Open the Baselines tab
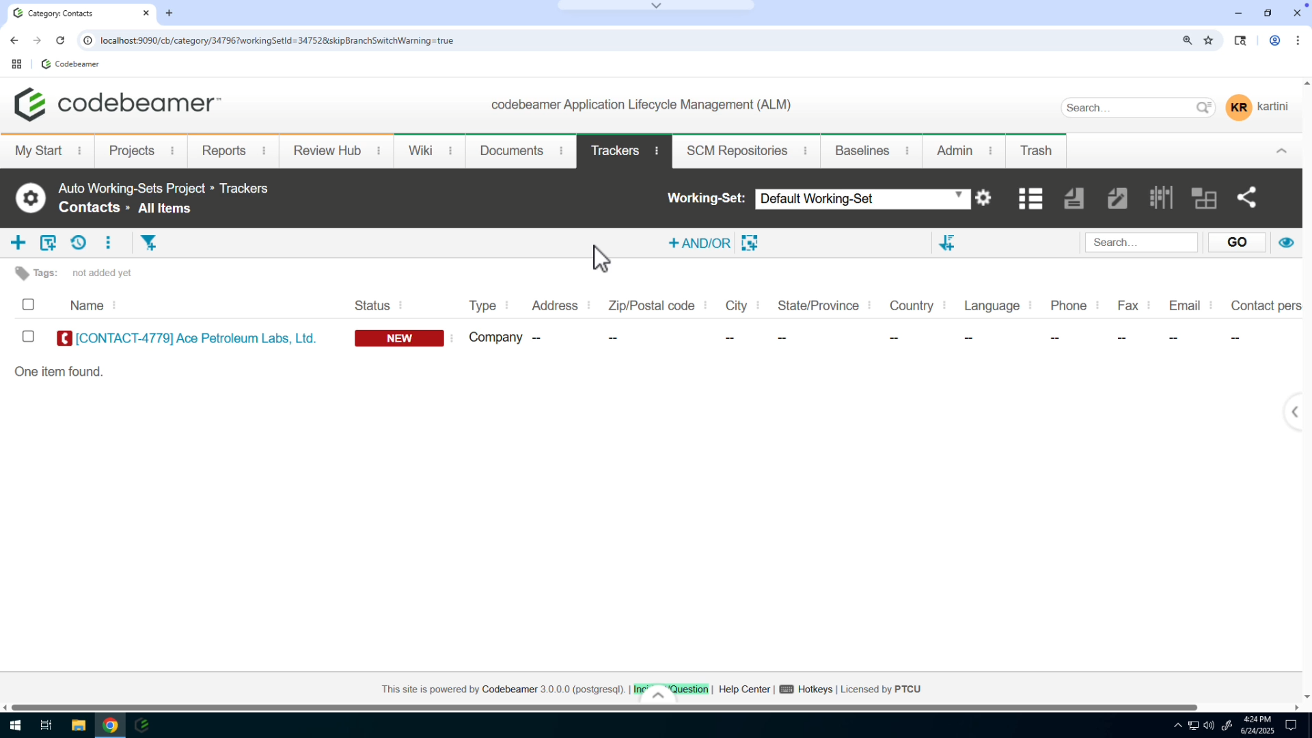The image size is (1312, 738). pyautogui.click(x=862, y=151)
